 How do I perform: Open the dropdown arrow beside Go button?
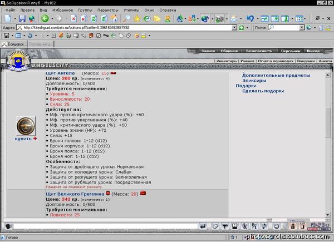point(247,28)
